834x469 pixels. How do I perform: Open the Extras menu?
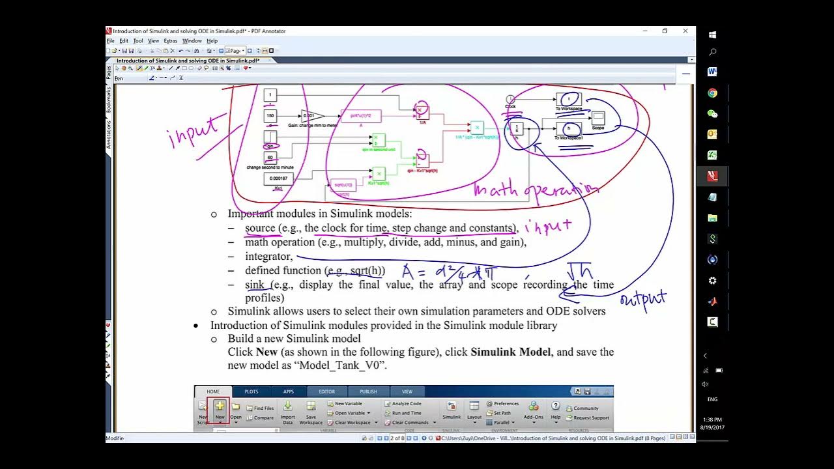pos(171,41)
